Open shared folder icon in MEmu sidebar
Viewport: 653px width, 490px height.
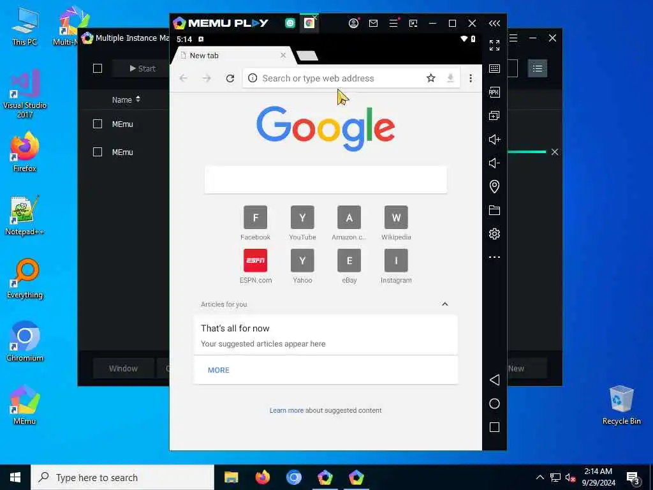494,210
